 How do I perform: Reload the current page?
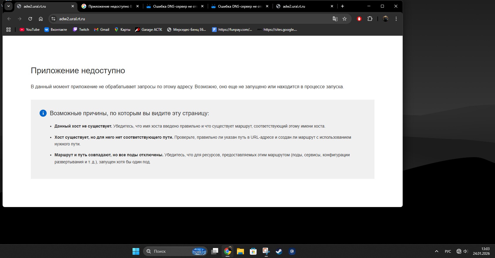[30, 19]
